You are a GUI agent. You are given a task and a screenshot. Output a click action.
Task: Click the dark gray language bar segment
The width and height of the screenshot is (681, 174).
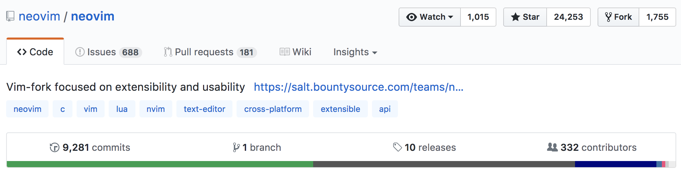(444, 164)
